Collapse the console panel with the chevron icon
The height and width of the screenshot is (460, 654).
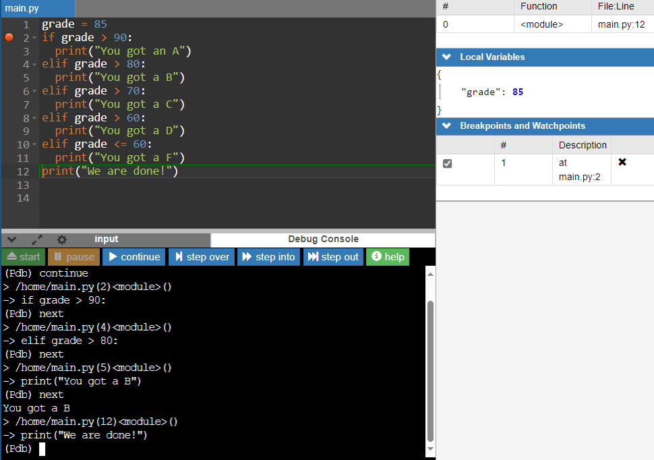coord(12,239)
